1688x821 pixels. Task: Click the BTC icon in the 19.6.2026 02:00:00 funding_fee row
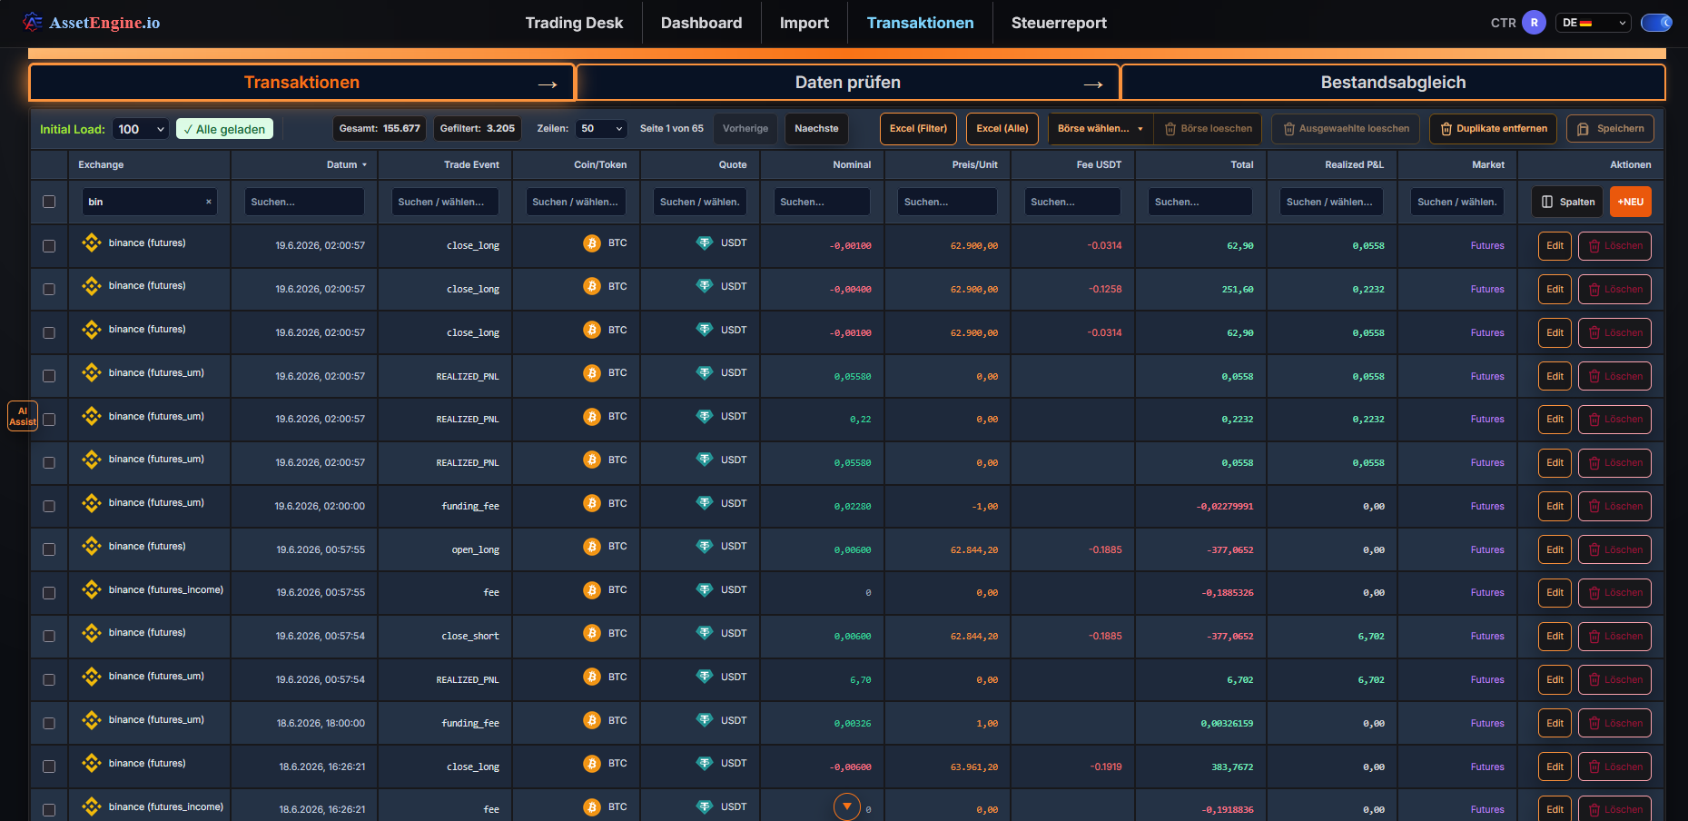pyautogui.click(x=592, y=503)
